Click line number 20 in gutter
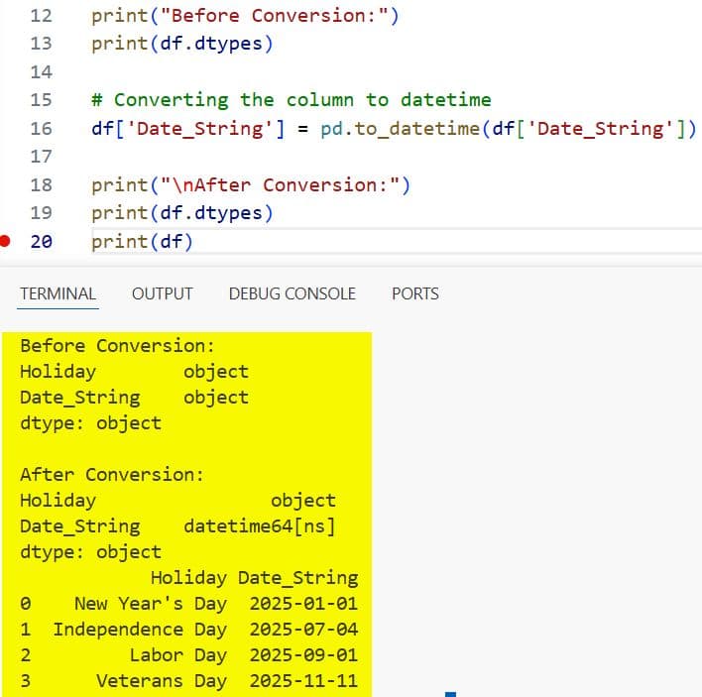Image resolution: width=702 pixels, height=697 pixels. pyautogui.click(x=42, y=242)
